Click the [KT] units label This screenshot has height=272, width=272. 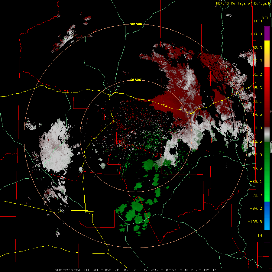pyautogui.click(x=258, y=21)
